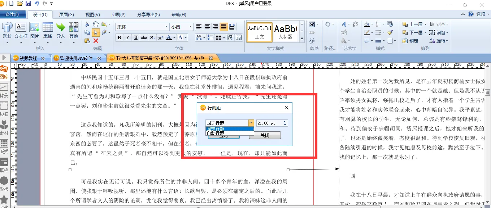Open the 帮助(H) ribbon tab

point(179,14)
